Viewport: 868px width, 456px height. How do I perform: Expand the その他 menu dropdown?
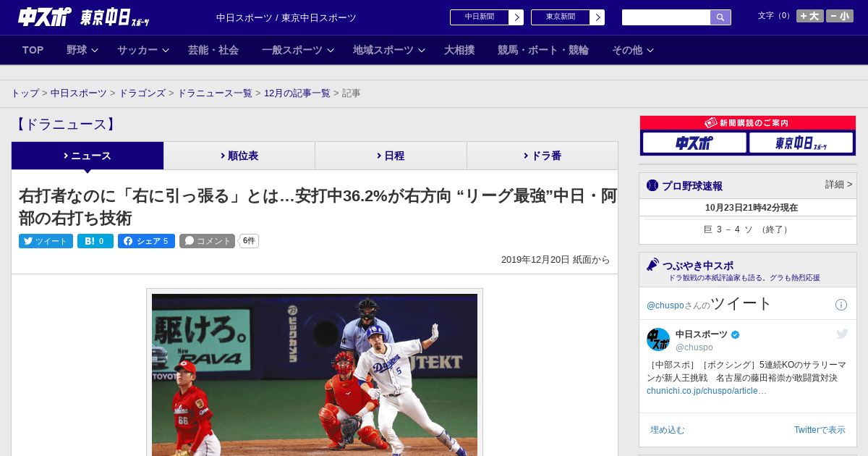tap(633, 50)
